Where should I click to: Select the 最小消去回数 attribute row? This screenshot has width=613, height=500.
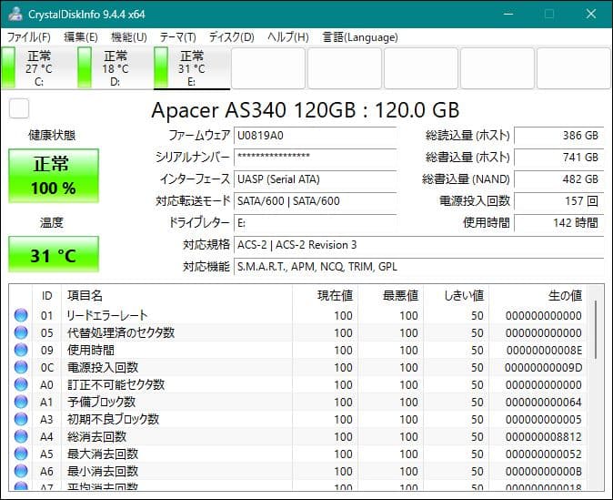[298, 471]
